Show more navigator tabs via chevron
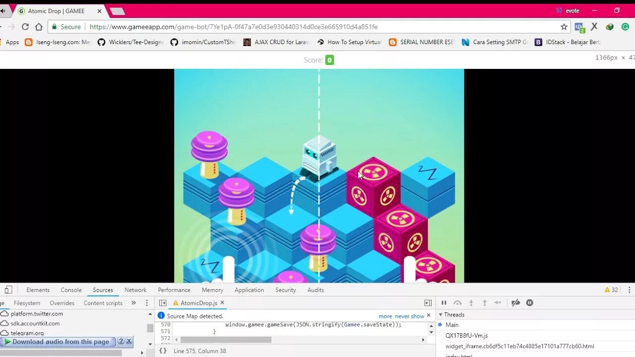This screenshot has width=635, height=357. point(133,303)
